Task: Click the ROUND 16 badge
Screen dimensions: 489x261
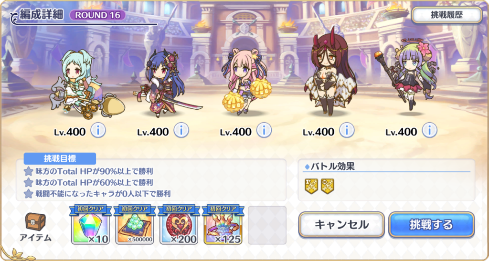Action: pos(97,15)
